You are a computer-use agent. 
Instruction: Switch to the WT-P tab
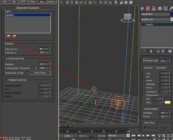(23, 2)
